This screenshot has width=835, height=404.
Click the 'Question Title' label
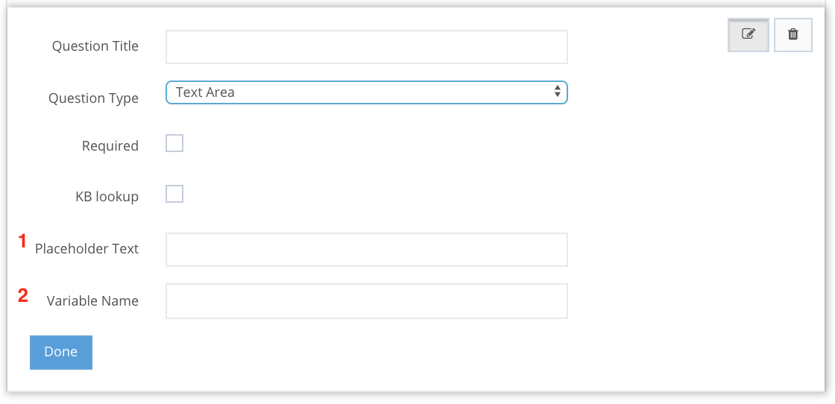[95, 46]
